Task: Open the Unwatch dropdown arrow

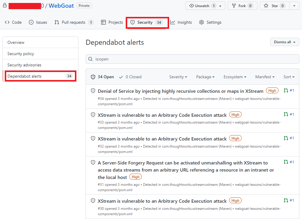Action: (x=220, y=6)
